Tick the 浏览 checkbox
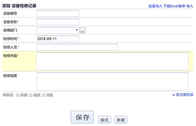The height and width of the screenshot is (126, 196). click(x=44, y=95)
